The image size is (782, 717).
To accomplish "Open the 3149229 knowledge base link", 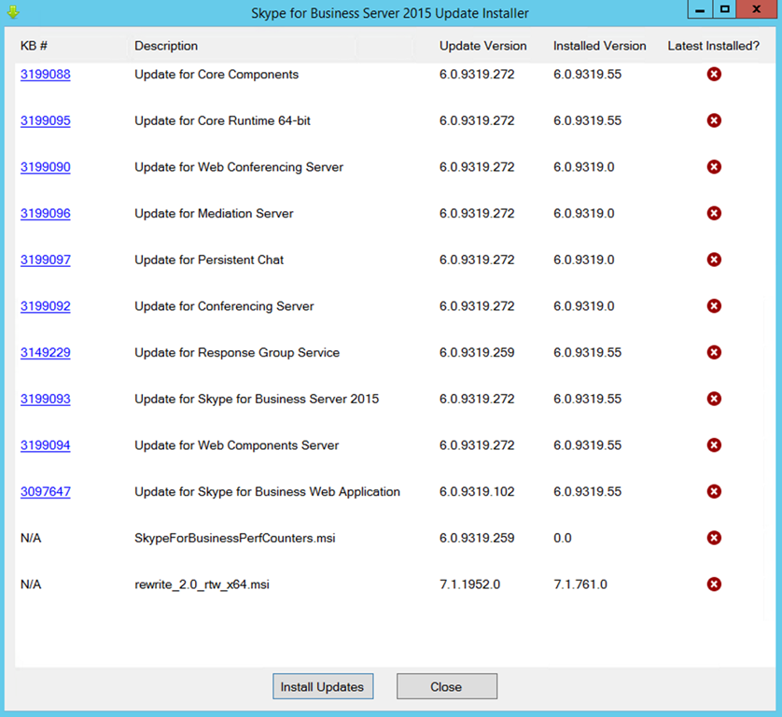I will point(46,353).
